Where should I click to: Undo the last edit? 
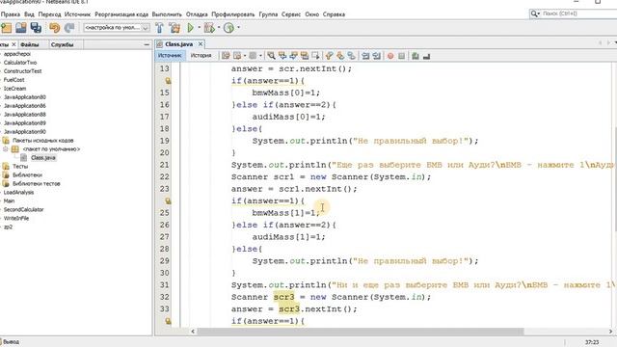54,28
